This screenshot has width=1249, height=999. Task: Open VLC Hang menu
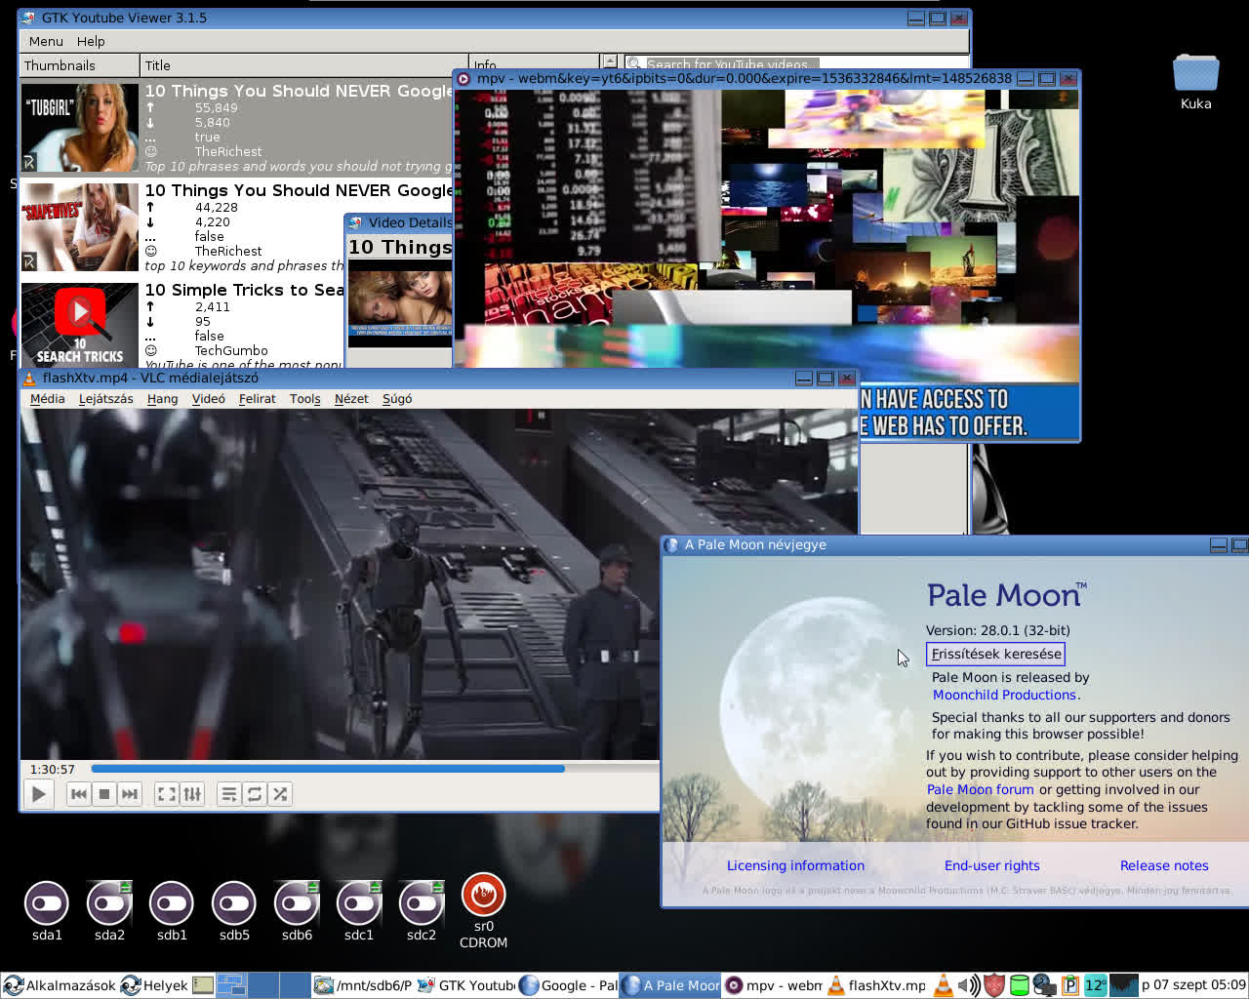162,398
